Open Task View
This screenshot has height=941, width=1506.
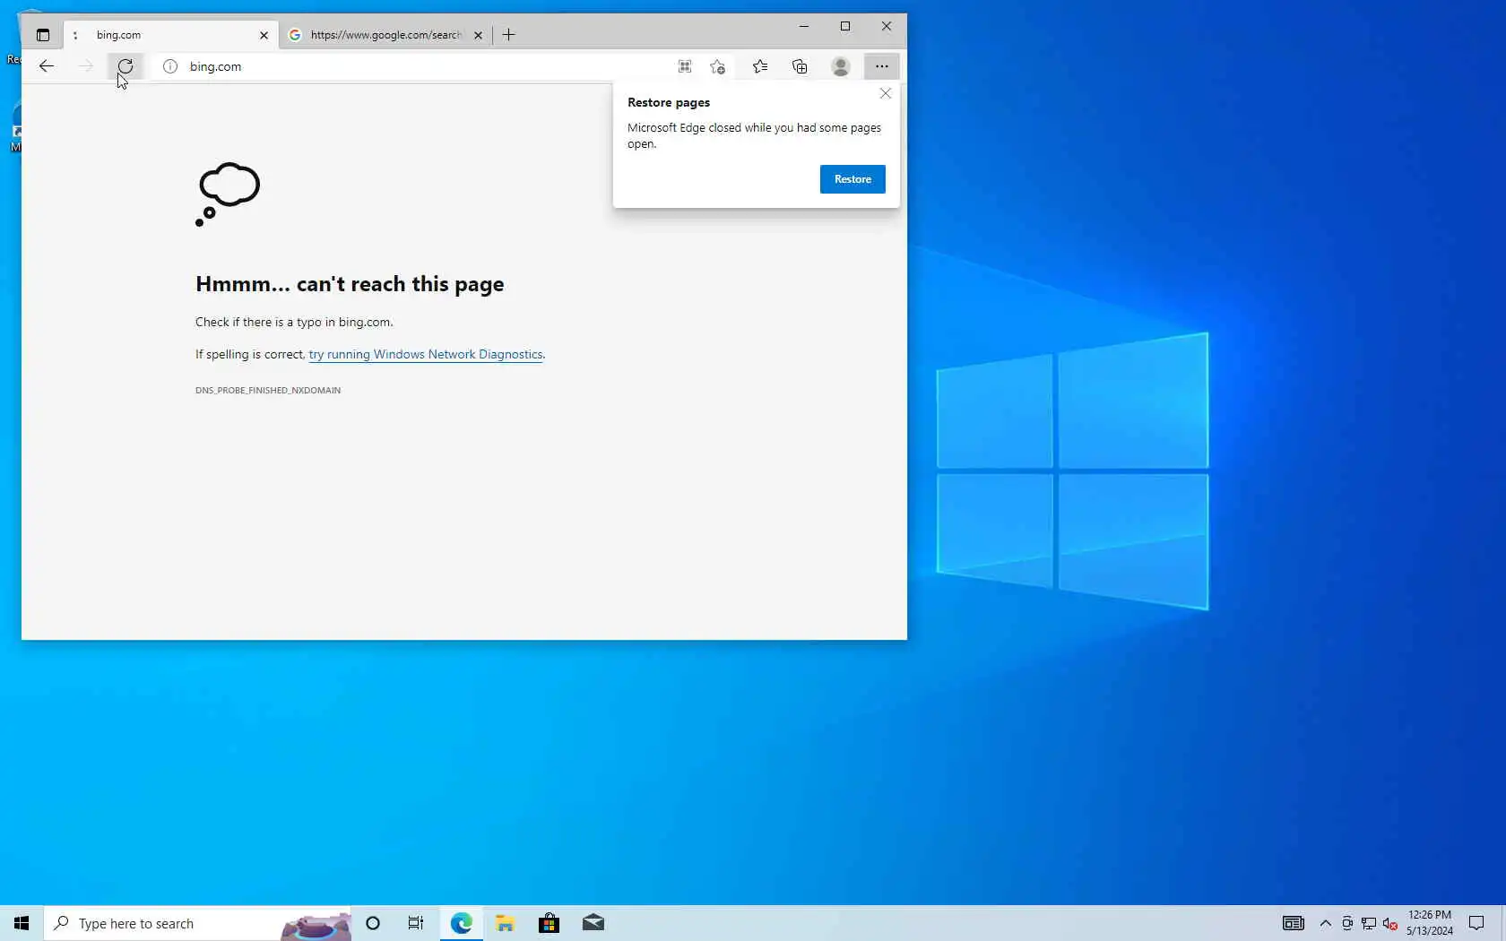click(416, 923)
